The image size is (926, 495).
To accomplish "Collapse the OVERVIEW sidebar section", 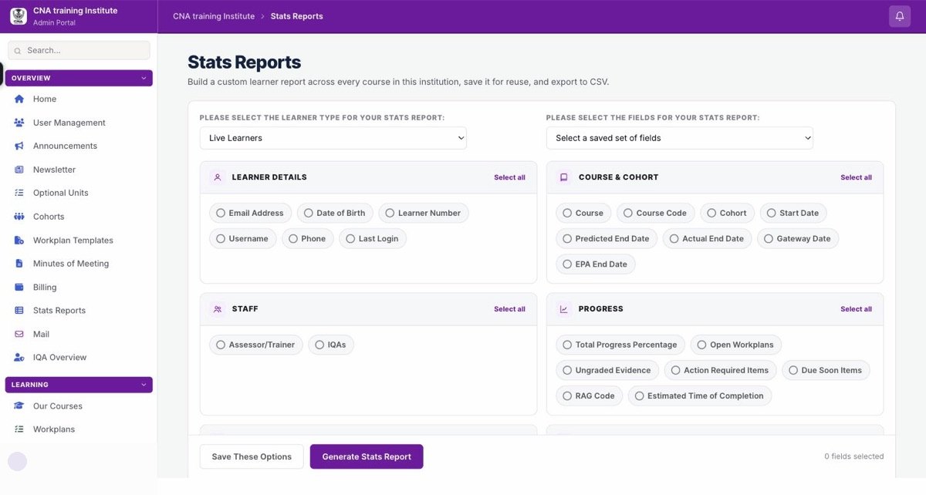I will pos(79,78).
